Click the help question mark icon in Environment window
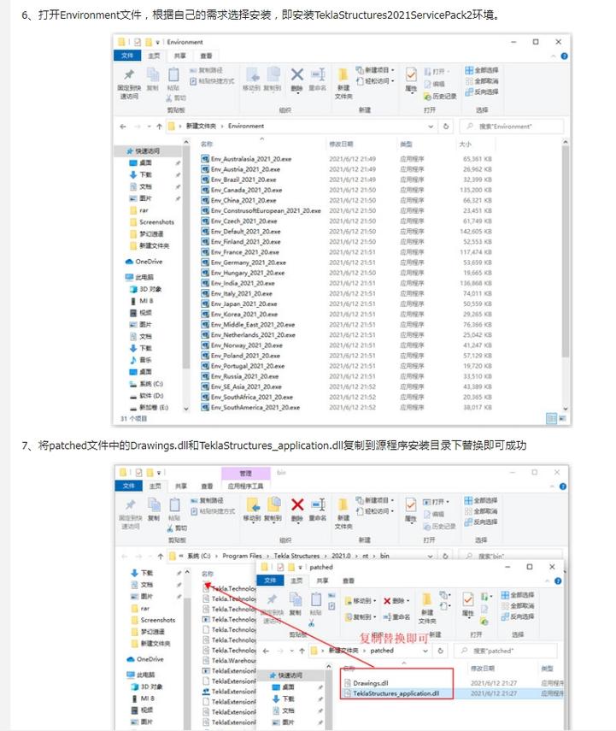The height and width of the screenshot is (731, 616). coord(564,56)
